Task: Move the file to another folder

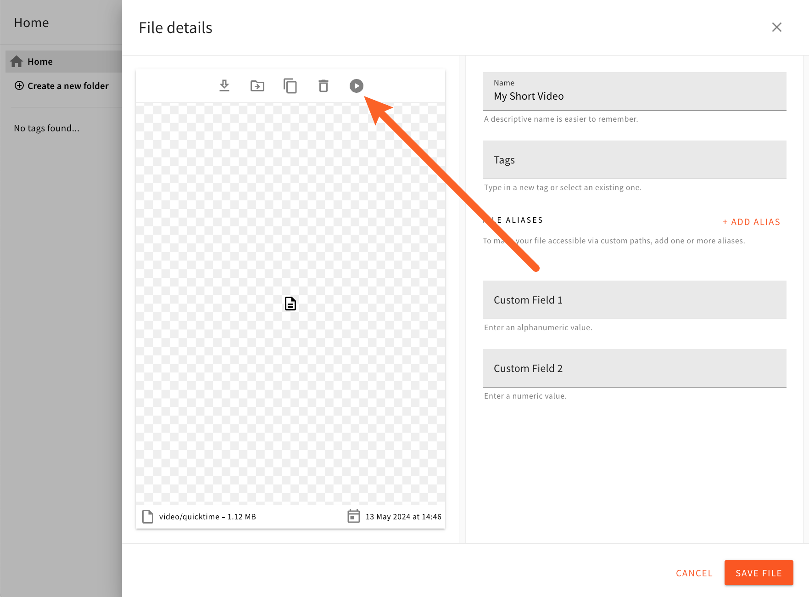Action: 257,86
